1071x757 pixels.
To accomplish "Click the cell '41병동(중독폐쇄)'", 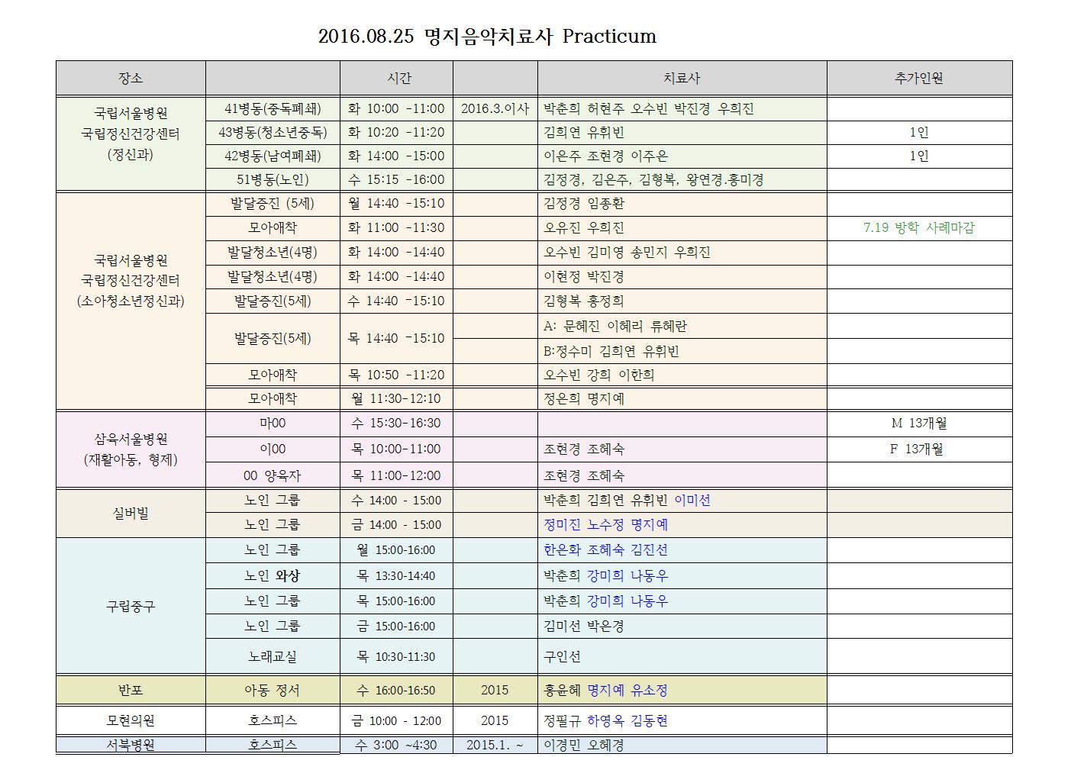I will 273,109.
